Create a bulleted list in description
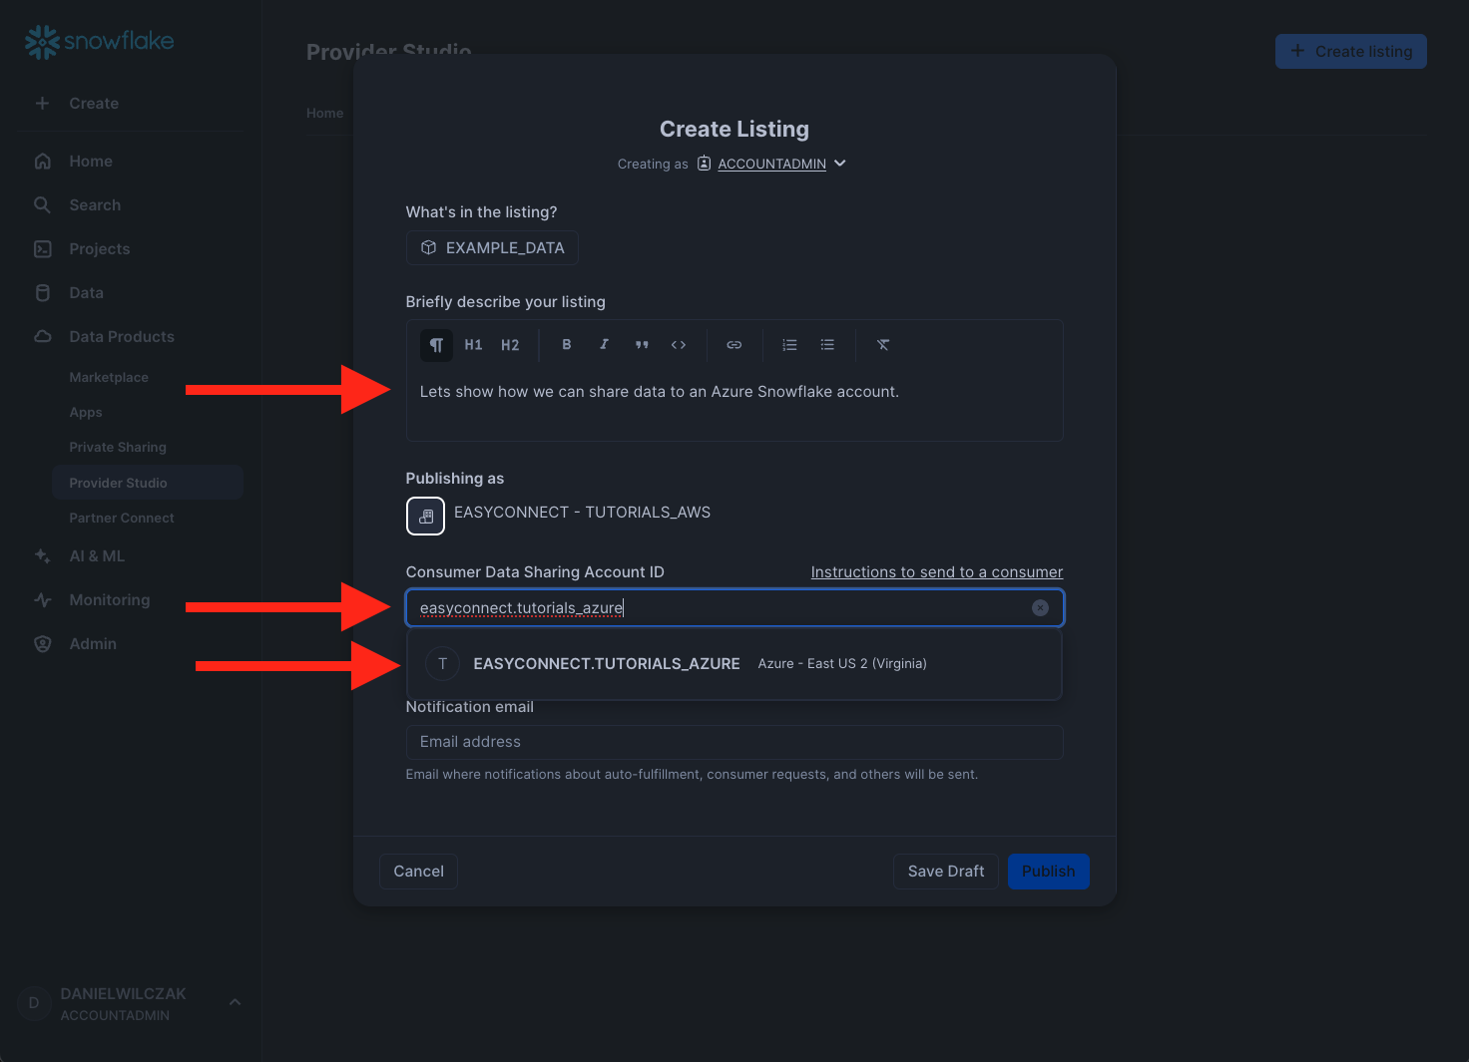Viewport: 1469px width, 1062px height. click(x=827, y=345)
